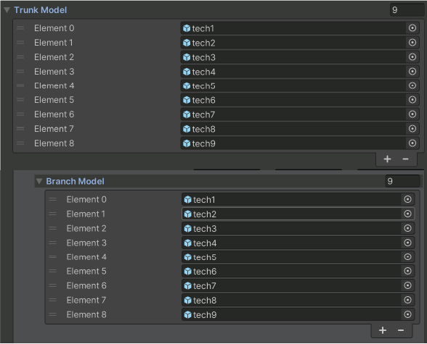Open object picker for Trunk Model Element 4
Viewport: 427px width, 344px height.
click(412, 85)
